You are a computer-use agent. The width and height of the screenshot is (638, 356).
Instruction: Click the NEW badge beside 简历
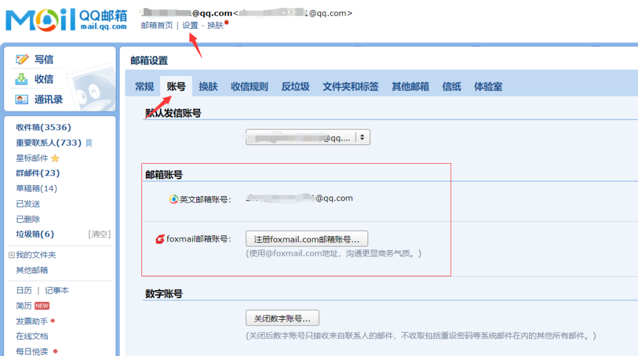click(42, 306)
